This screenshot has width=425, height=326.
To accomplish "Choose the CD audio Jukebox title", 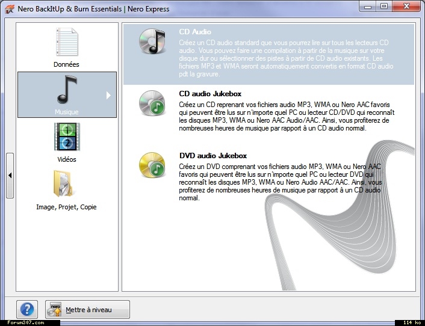I will click(x=210, y=94).
